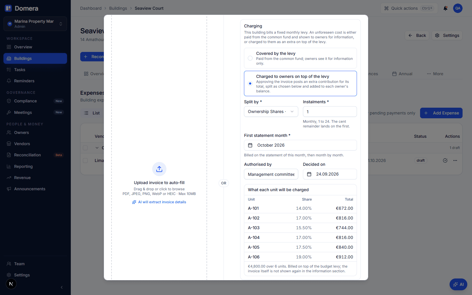Tick the checkbox on the Lima expense row

coord(85,160)
